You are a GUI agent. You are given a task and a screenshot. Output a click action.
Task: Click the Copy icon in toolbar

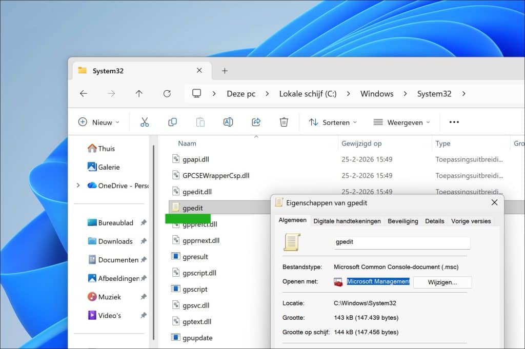click(x=172, y=122)
